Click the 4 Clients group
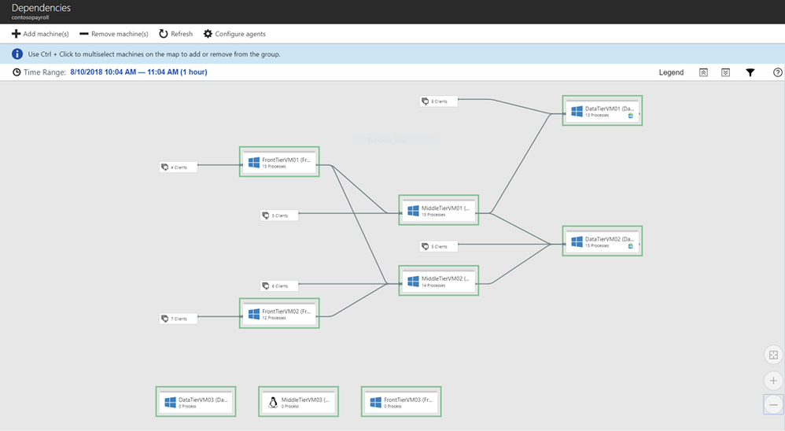785x431 pixels. point(179,168)
